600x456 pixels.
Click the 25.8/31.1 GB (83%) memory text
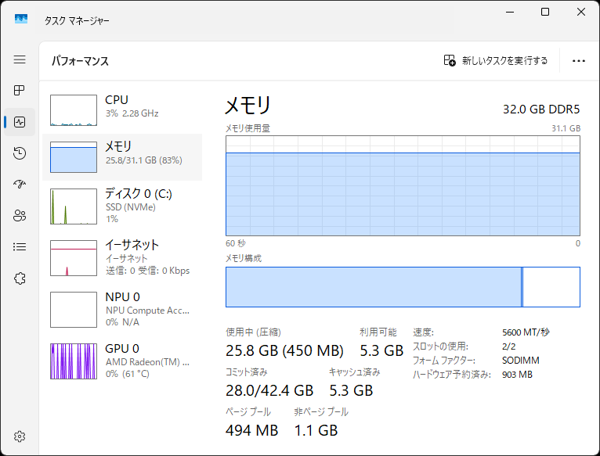(144, 160)
